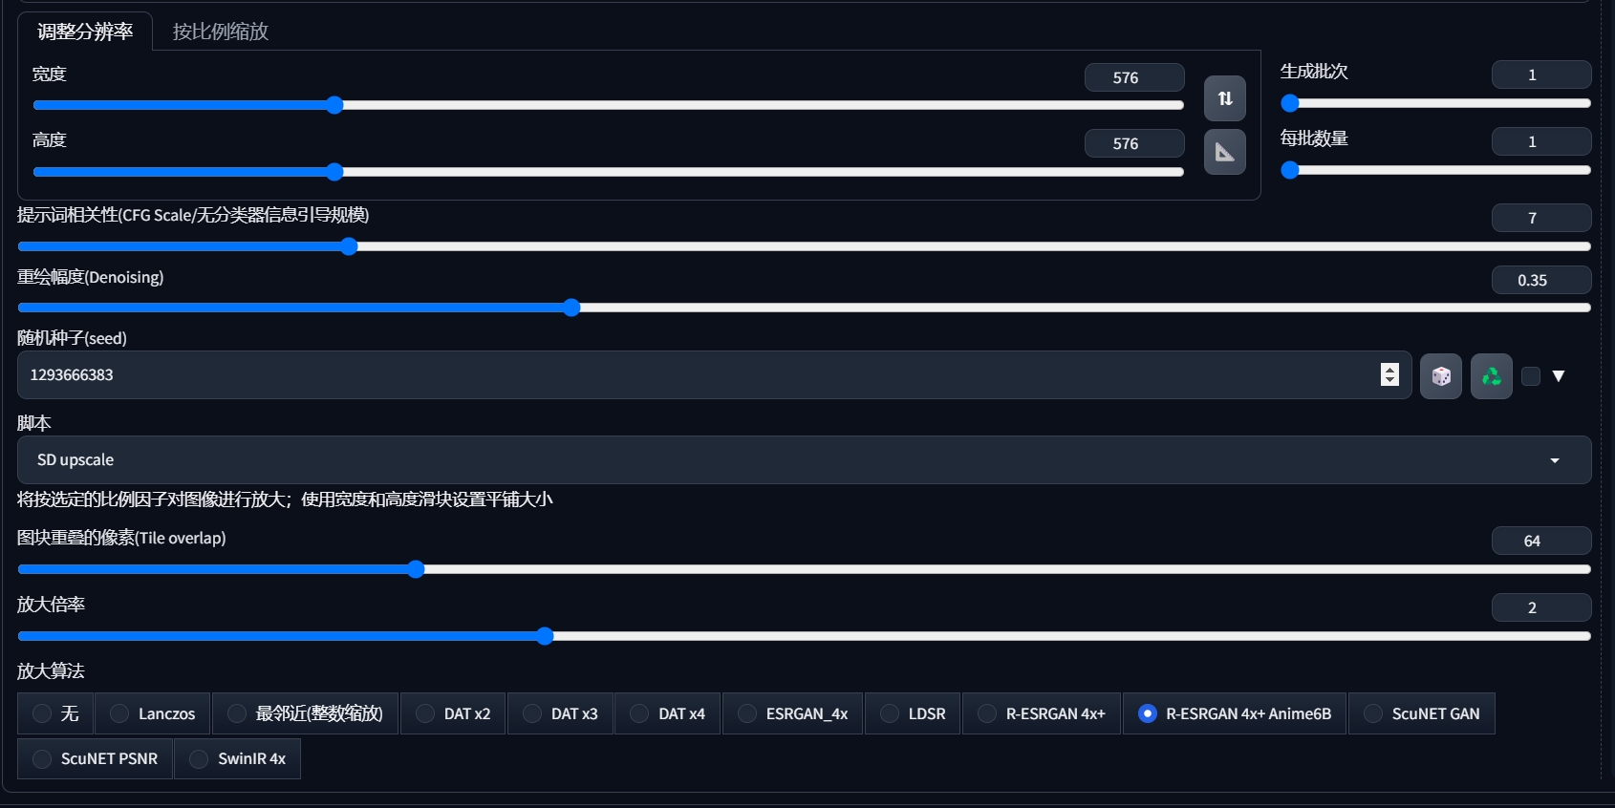Expand the extra seed options triangle
The image size is (1615, 808).
pos(1559,376)
